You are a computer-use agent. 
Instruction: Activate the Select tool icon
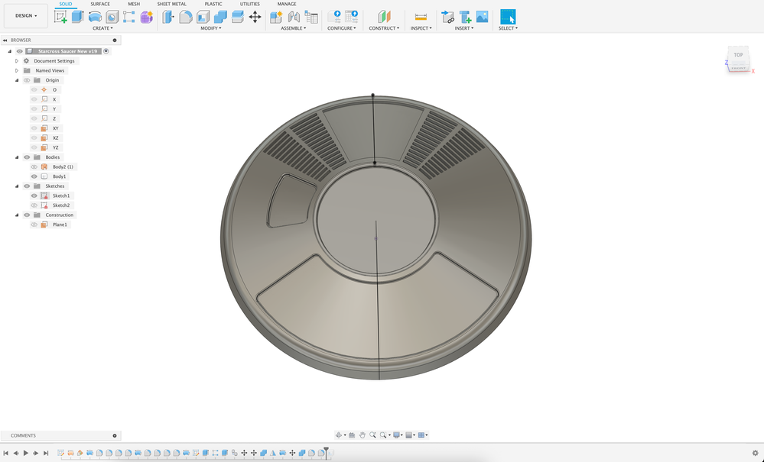click(508, 17)
